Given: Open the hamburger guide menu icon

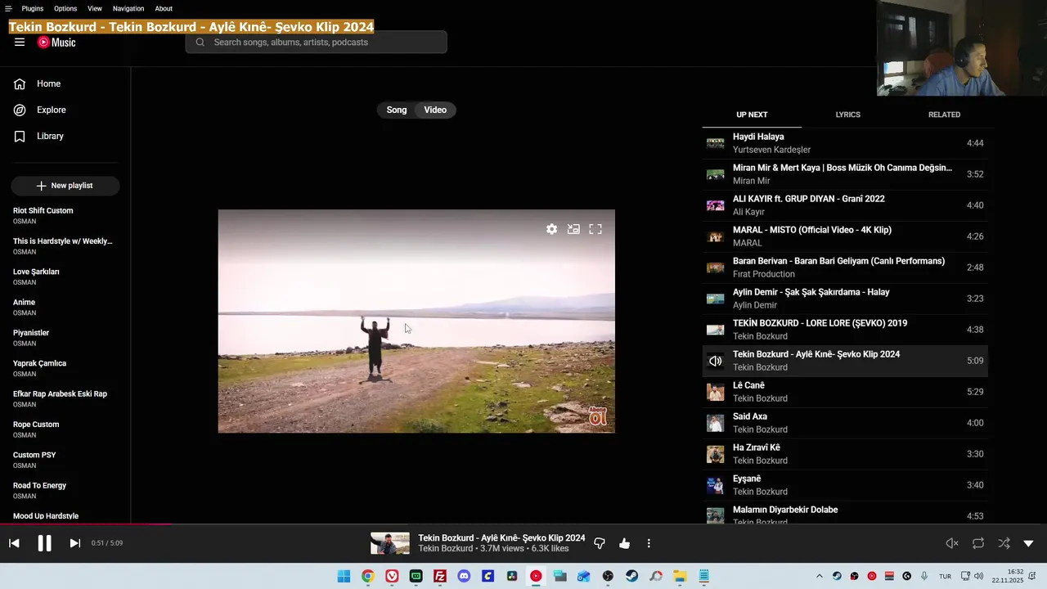Looking at the screenshot, I should pos(20,43).
